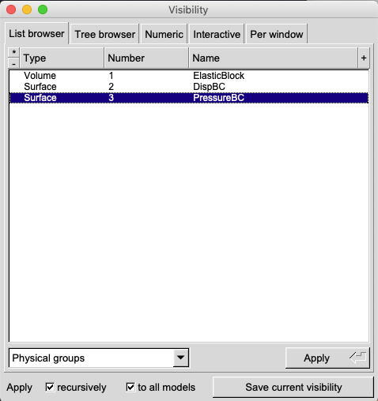Viewport: 378px width, 401px height.
Task: Sort list by the Name column header
Action: [x=274, y=58]
